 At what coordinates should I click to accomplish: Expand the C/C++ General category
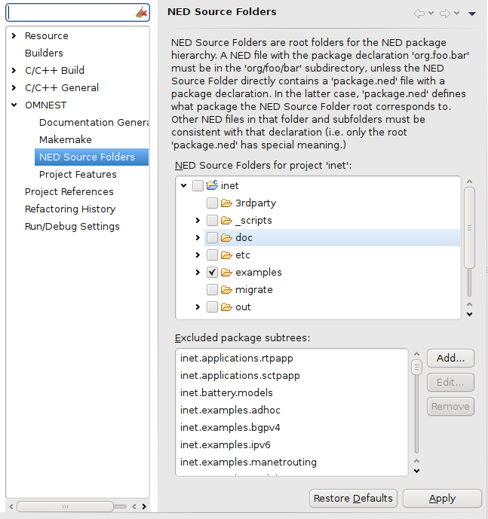tap(14, 87)
